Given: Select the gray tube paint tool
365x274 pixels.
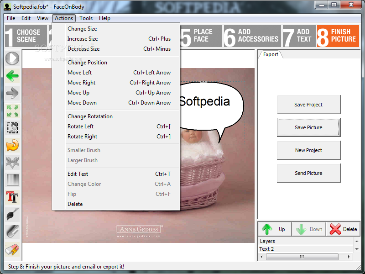Looking at the screenshot, I should pos(12,232).
